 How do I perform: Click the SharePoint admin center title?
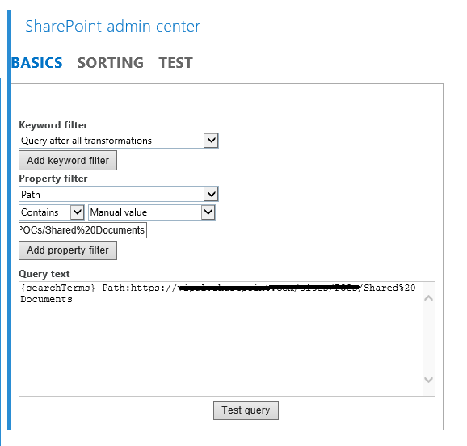pyautogui.click(x=112, y=26)
